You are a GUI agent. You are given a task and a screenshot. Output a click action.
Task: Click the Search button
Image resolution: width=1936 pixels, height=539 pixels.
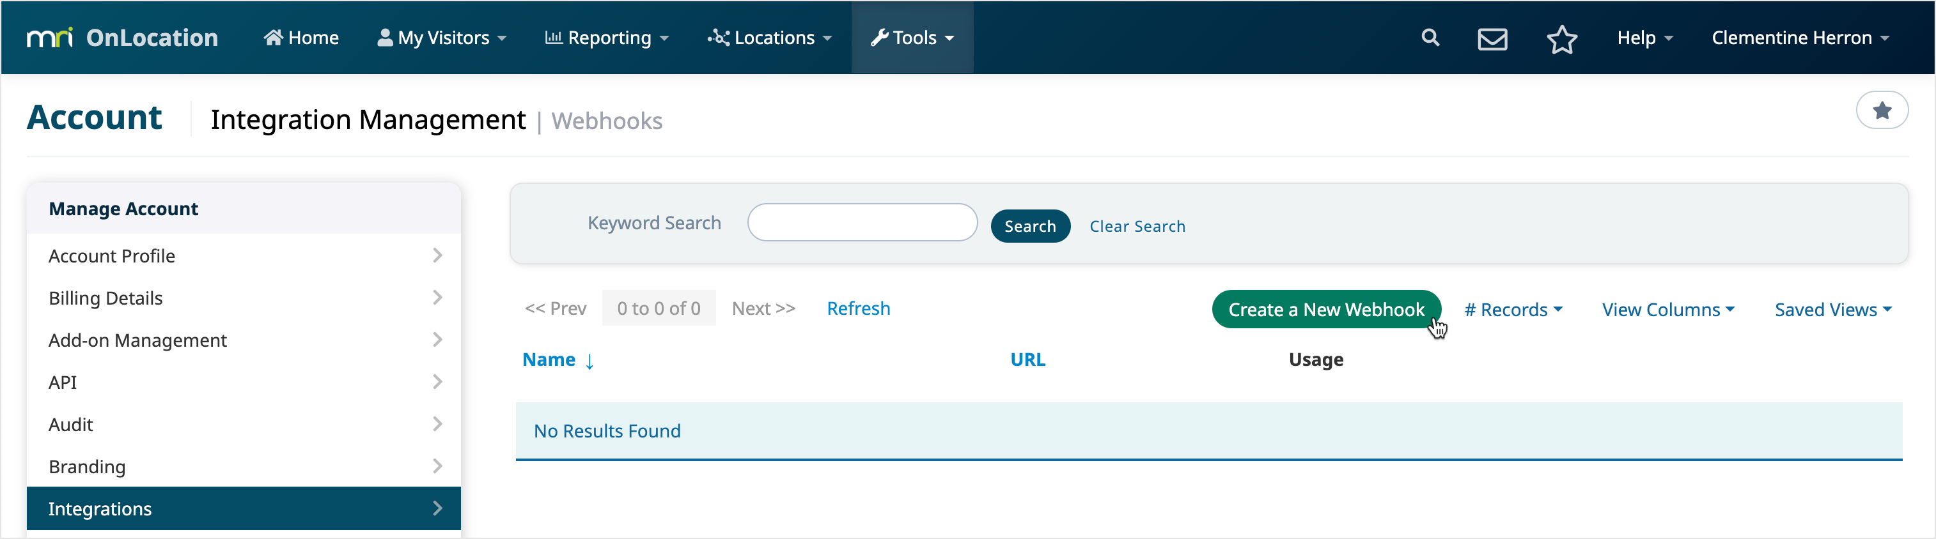1031,226
